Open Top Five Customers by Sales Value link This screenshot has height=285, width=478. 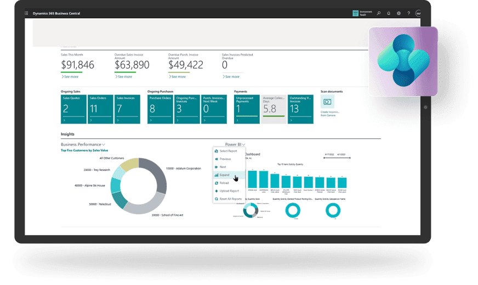(84, 150)
